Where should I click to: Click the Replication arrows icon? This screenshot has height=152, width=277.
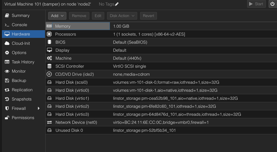pos(7,90)
